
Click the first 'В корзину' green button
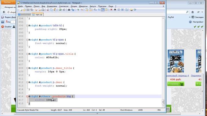tap(176, 84)
